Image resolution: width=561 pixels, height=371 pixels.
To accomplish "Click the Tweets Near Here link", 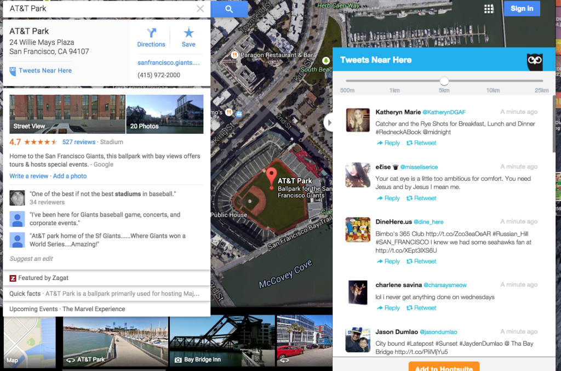I will (45, 71).
